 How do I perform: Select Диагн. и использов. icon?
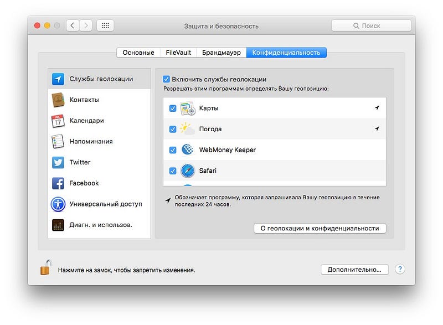[58, 225]
